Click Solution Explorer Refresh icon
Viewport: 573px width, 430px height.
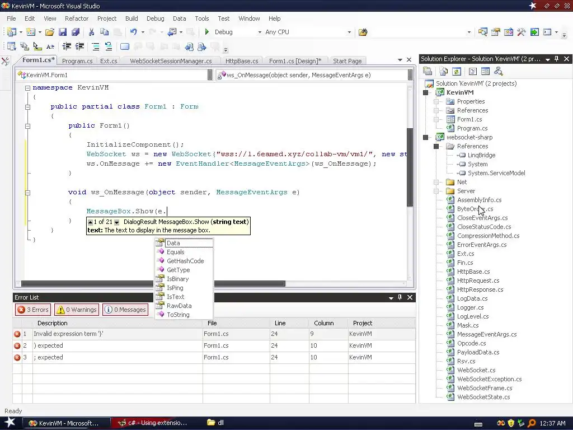coord(457,71)
